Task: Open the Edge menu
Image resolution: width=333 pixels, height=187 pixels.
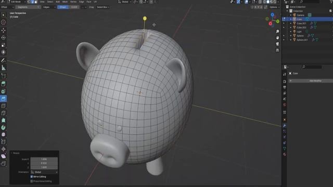Action: 82,2
